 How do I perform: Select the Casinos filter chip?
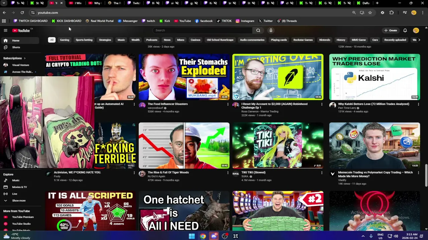click(195, 40)
